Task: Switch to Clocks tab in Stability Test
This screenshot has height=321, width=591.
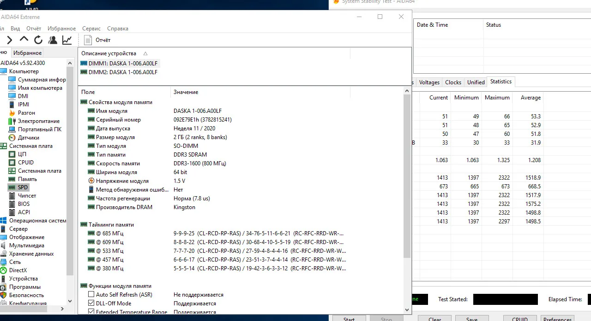Action: click(453, 82)
